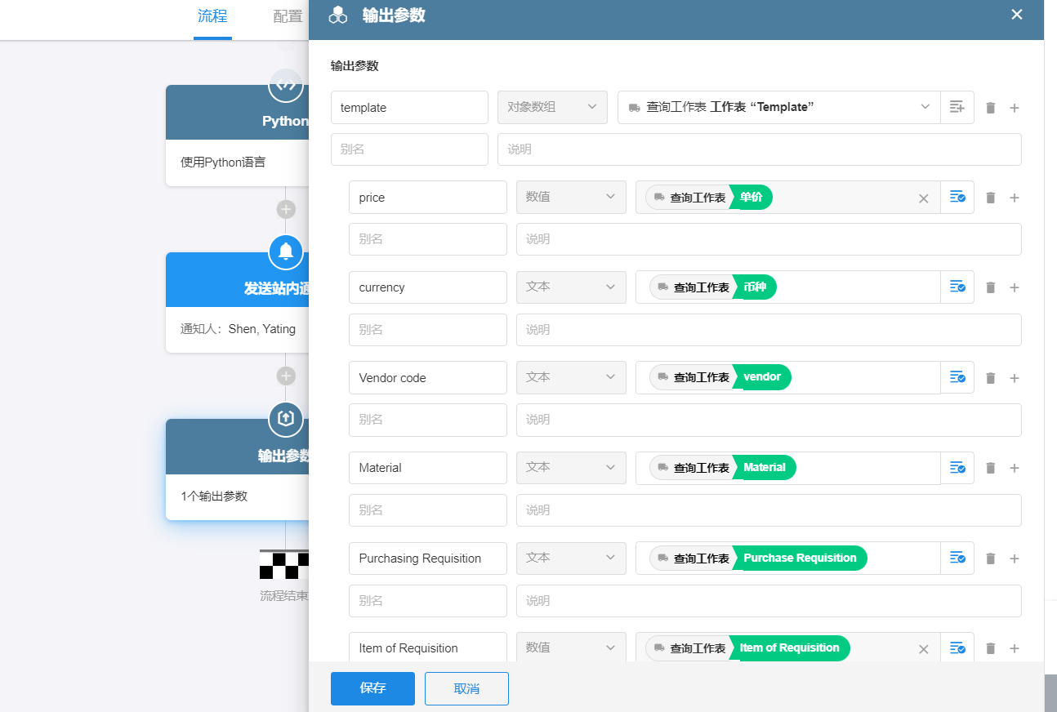Open the 查询工作表 "Template" source dropdown
Image resolution: width=1057 pixels, height=712 pixels.
tap(779, 107)
